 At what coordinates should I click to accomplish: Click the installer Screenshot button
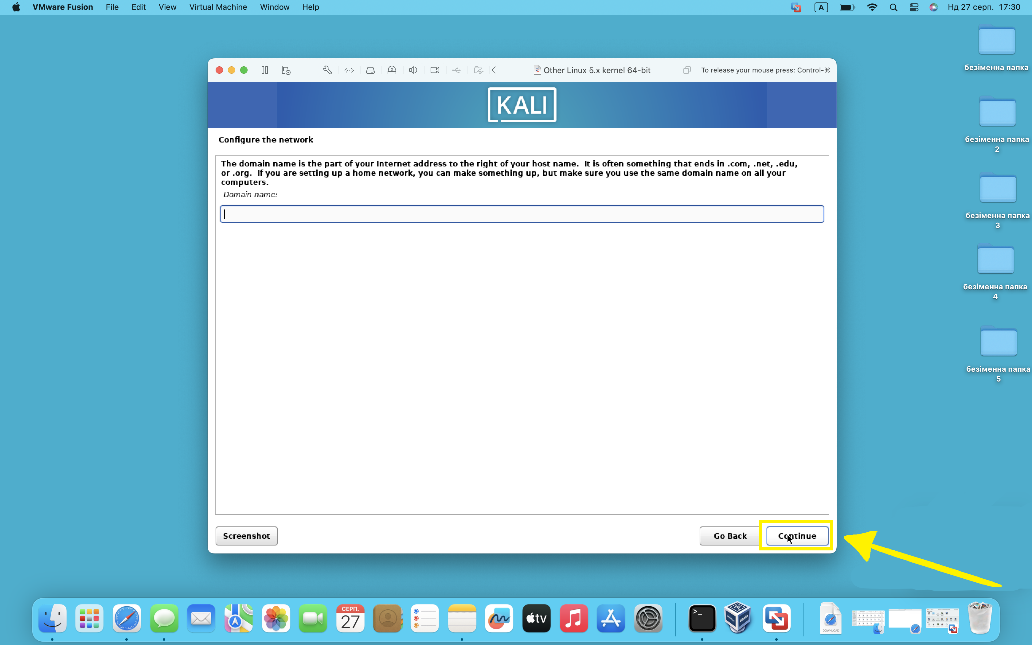point(247,536)
